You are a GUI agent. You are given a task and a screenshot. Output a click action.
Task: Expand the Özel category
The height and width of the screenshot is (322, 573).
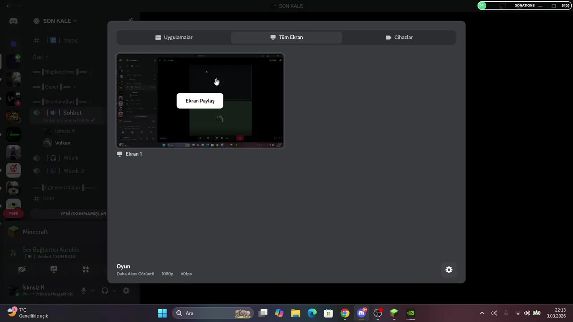point(40,57)
